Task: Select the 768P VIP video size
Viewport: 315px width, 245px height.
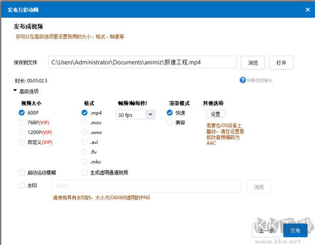Action: [x=22, y=122]
